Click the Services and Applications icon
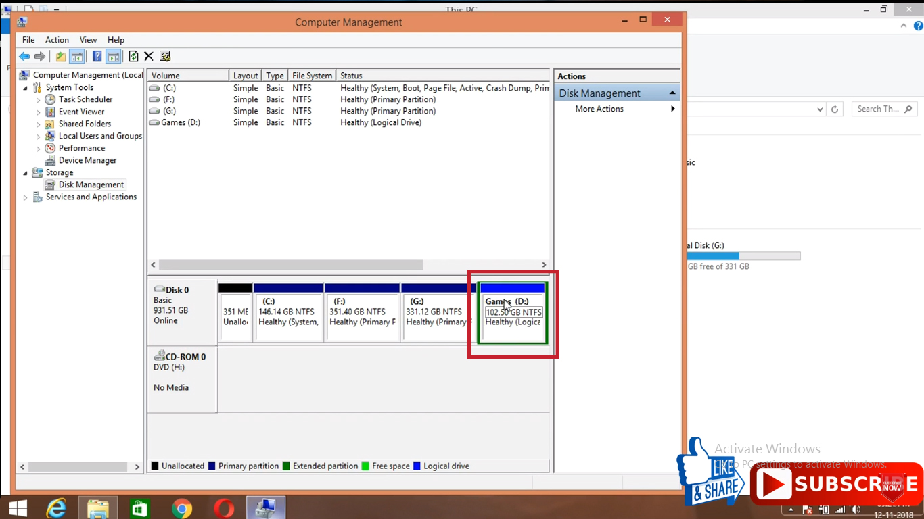The width and height of the screenshot is (924, 519). pyautogui.click(x=37, y=197)
